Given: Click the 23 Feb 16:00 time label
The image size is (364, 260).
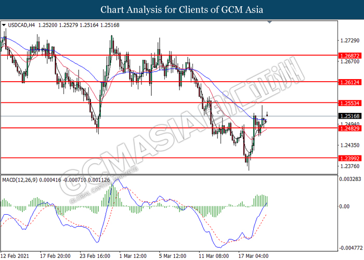Looking at the screenshot, I should [x=95, y=256].
